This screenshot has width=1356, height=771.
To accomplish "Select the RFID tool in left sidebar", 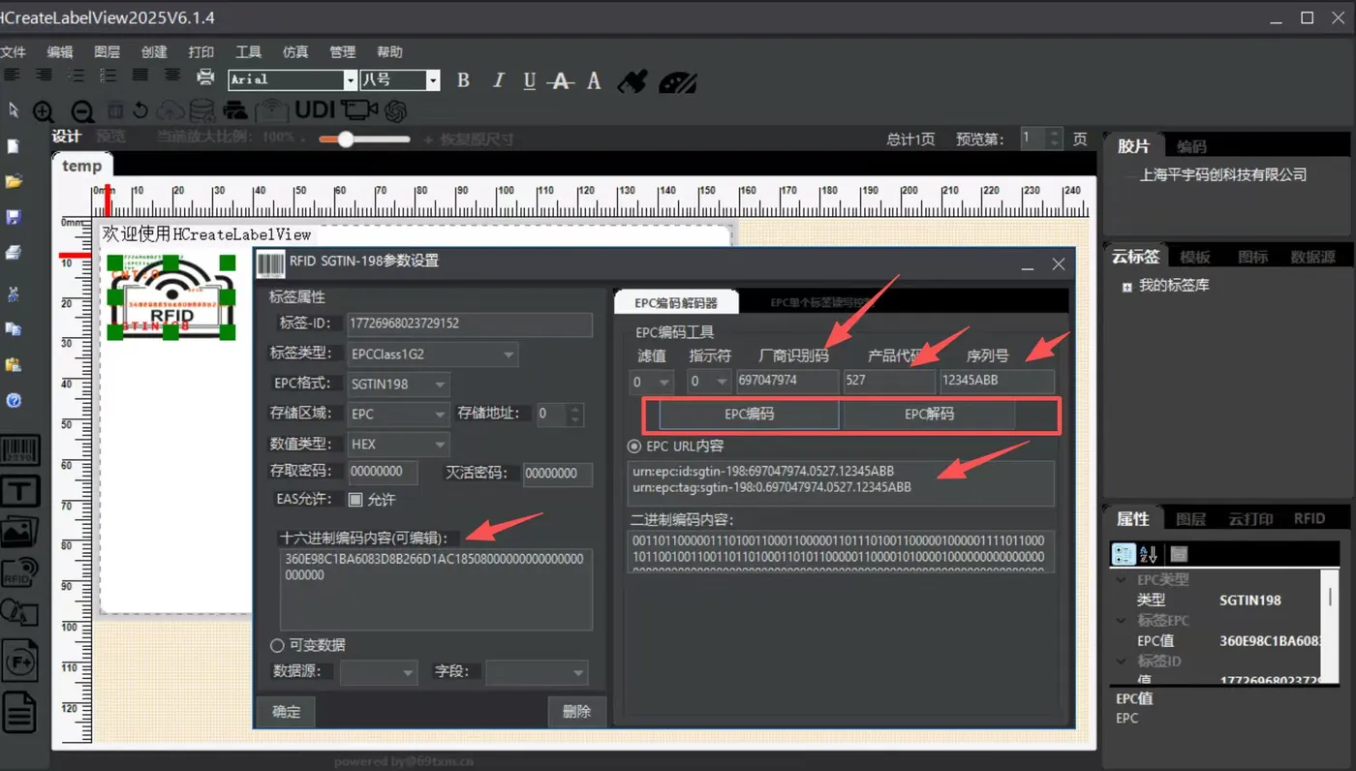I will (19, 572).
